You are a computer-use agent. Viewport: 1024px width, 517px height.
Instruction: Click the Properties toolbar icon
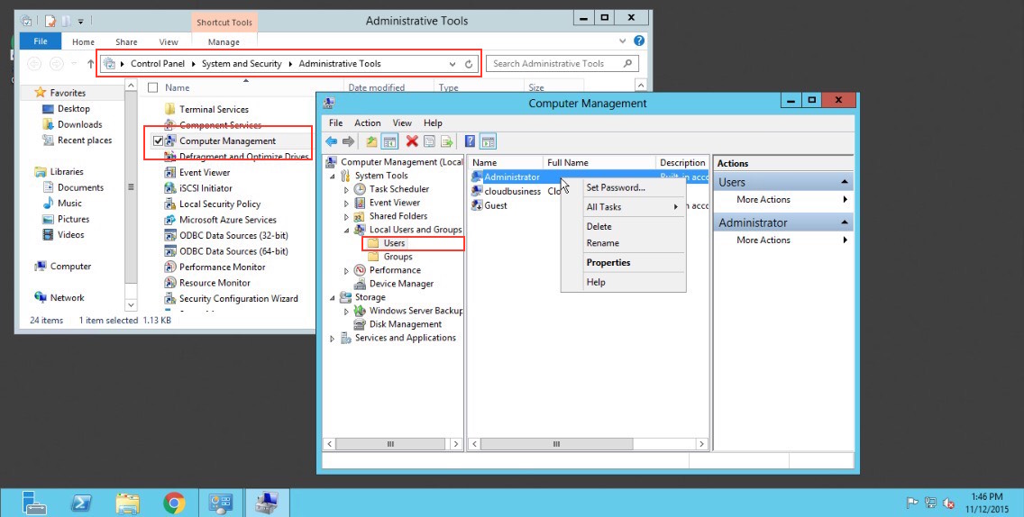(x=429, y=141)
